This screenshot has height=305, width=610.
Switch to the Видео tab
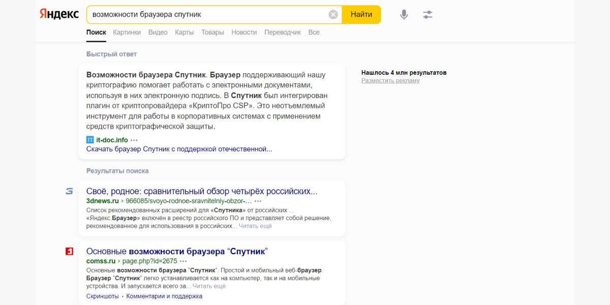(158, 32)
